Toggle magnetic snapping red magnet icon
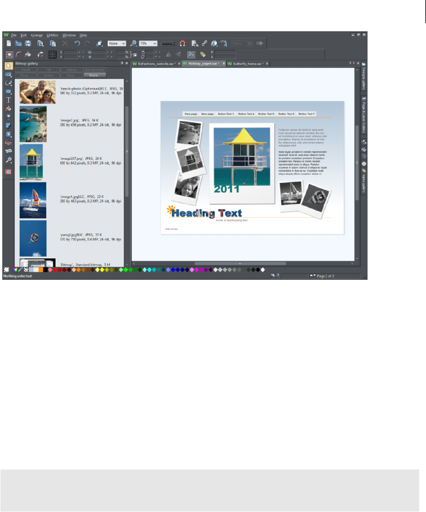 [x=182, y=43]
